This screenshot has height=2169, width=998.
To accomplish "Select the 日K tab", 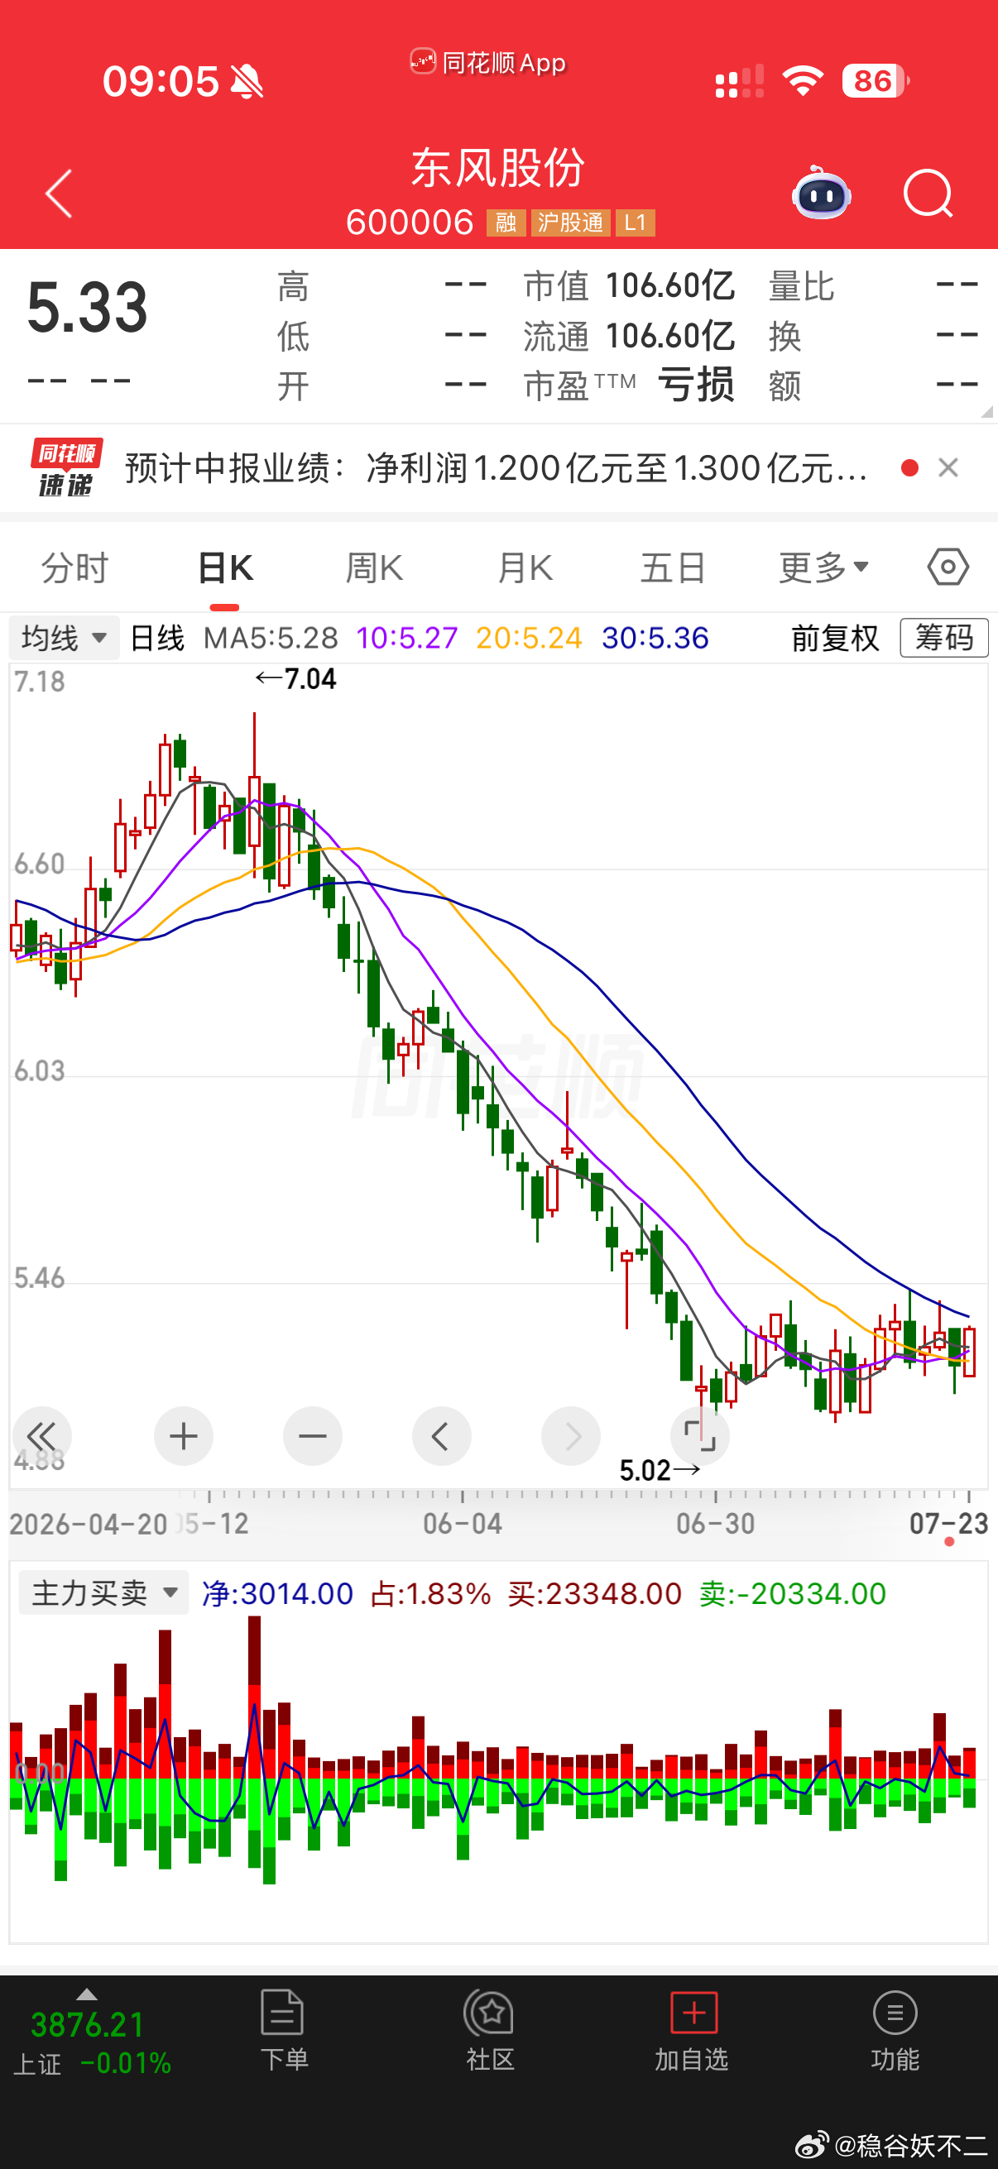I will (225, 567).
